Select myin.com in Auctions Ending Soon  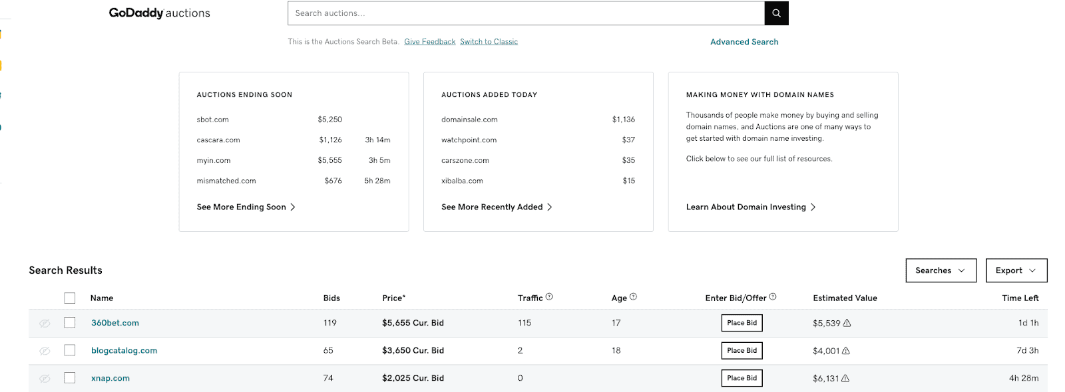(x=214, y=161)
